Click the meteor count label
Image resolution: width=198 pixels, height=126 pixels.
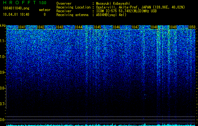coord(45,10)
